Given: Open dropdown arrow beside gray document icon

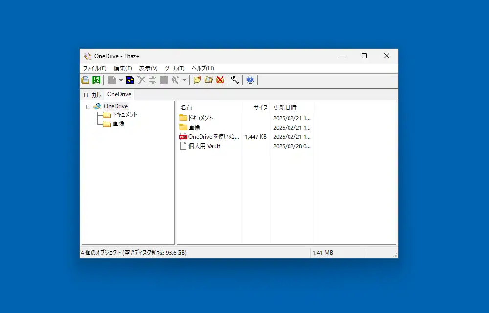Looking at the screenshot, I should click(x=121, y=80).
